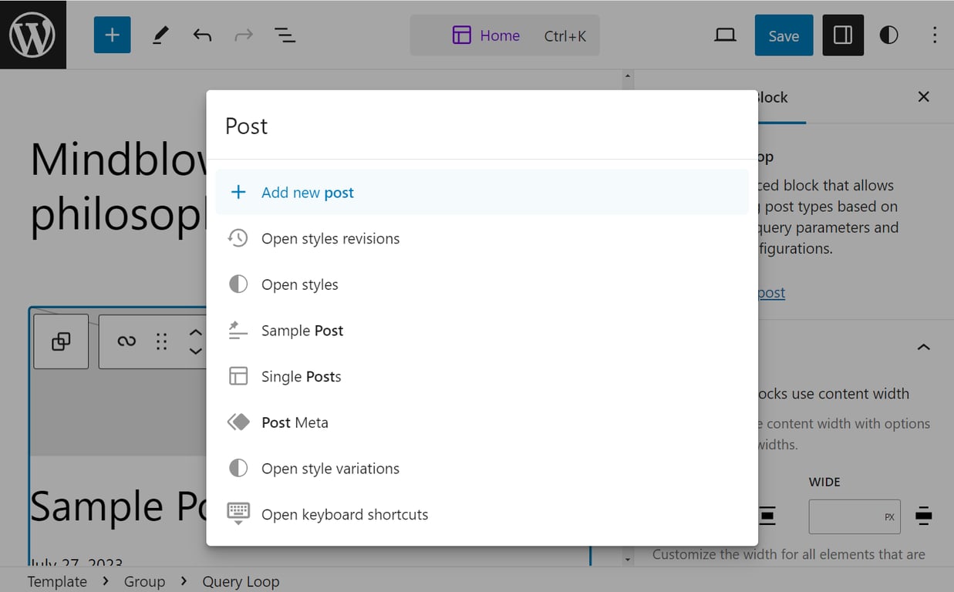The width and height of the screenshot is (954, 592).
Task: Collapse the Dimensions section in sidebar
Action: click(923, 347)
